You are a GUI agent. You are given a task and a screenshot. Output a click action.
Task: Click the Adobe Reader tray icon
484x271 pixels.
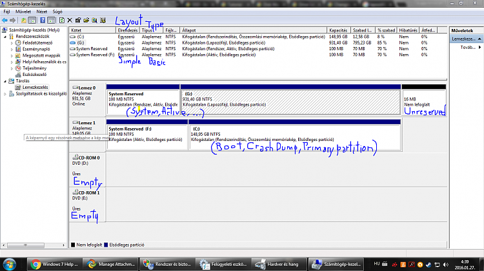(x=412, y=265)
